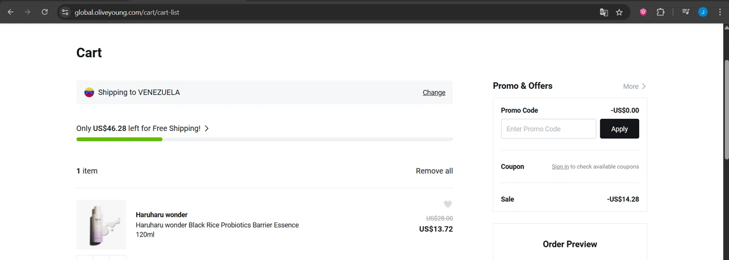
Task: Open the site information icon in address bar
Action: pos(65,12)
